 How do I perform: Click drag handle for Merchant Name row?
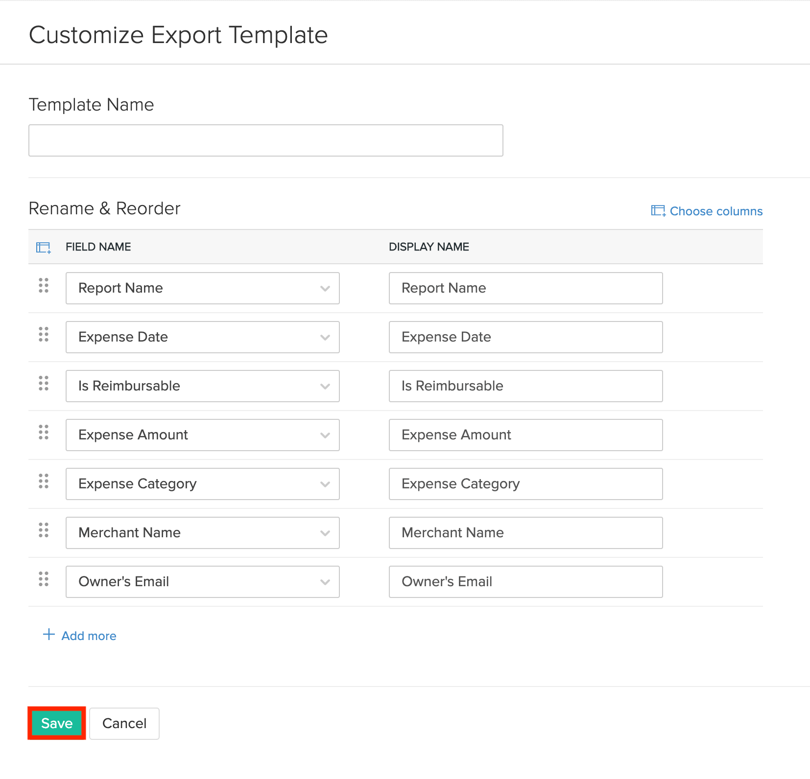click(x=44, y=530)
